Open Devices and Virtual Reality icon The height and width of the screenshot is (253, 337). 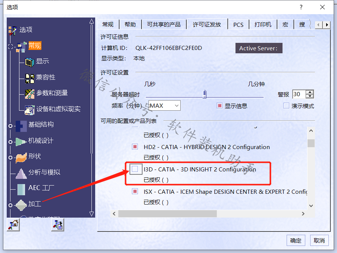[x=29, y=110]
